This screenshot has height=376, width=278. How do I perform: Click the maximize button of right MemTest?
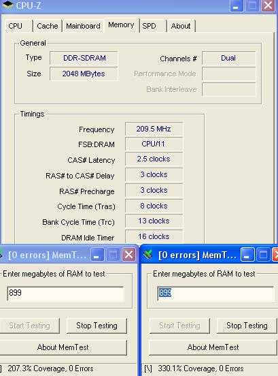tap(263, 255)
